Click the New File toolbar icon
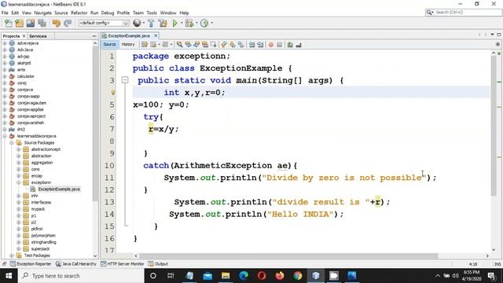The height and width of the screenshot is (283, 503). [x=9, y=23]
